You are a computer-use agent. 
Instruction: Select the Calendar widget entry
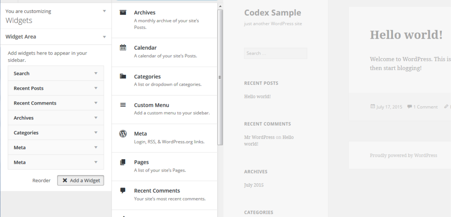click(164, 52)
